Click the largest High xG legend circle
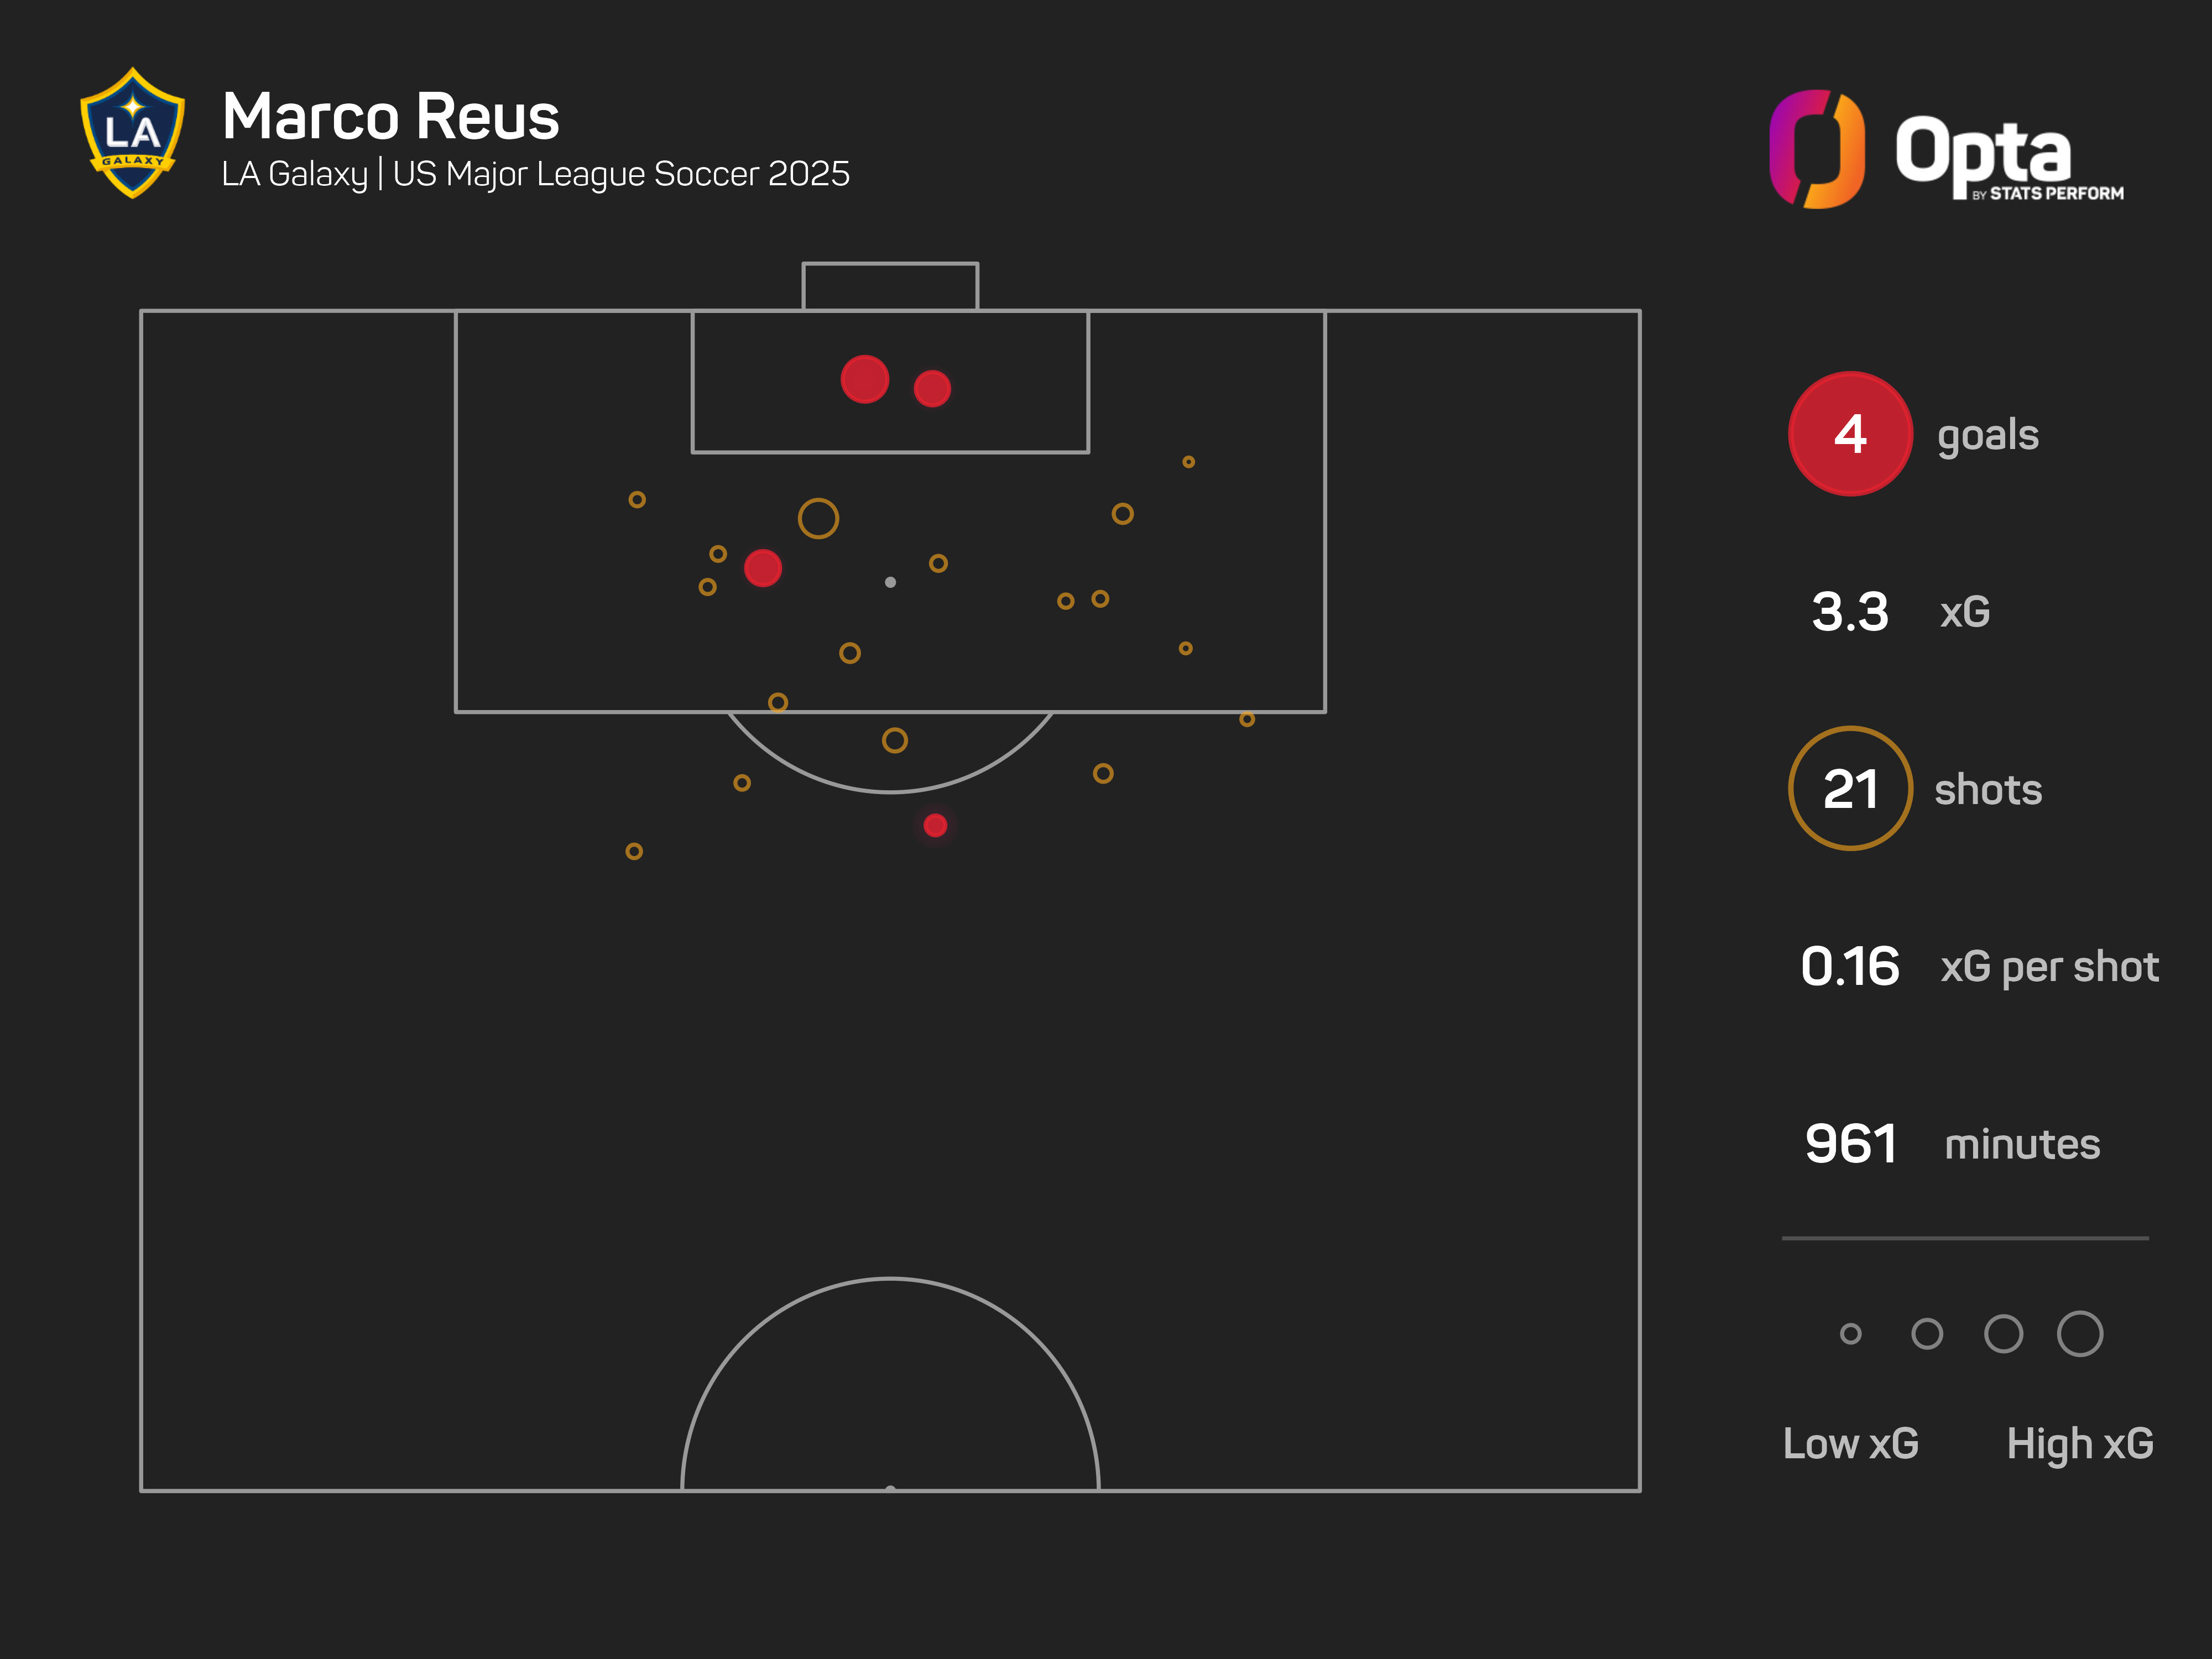Screen dimensions: 2212x1659 [x=2079, y=1333]
